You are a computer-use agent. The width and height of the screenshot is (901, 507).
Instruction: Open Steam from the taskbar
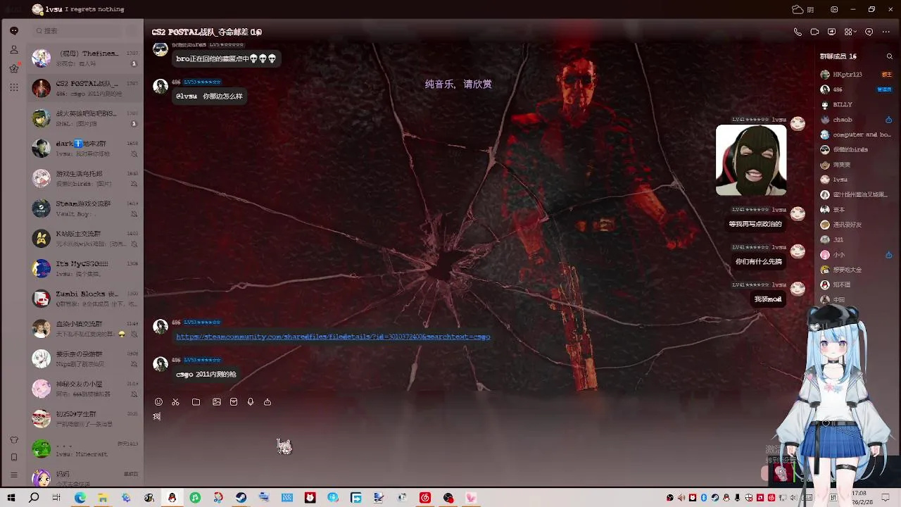(x=241, y=498)
